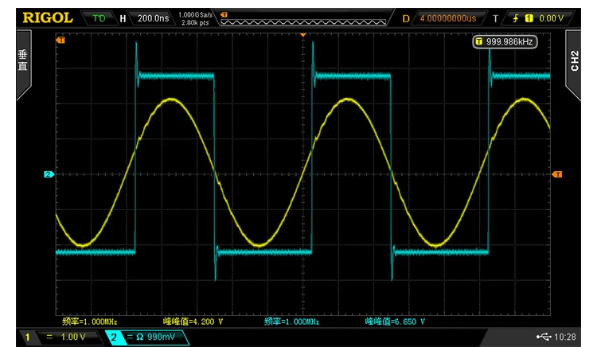Click the 10:28 clock display
This screenshot has width=597, height=347.
pos(565,337)
